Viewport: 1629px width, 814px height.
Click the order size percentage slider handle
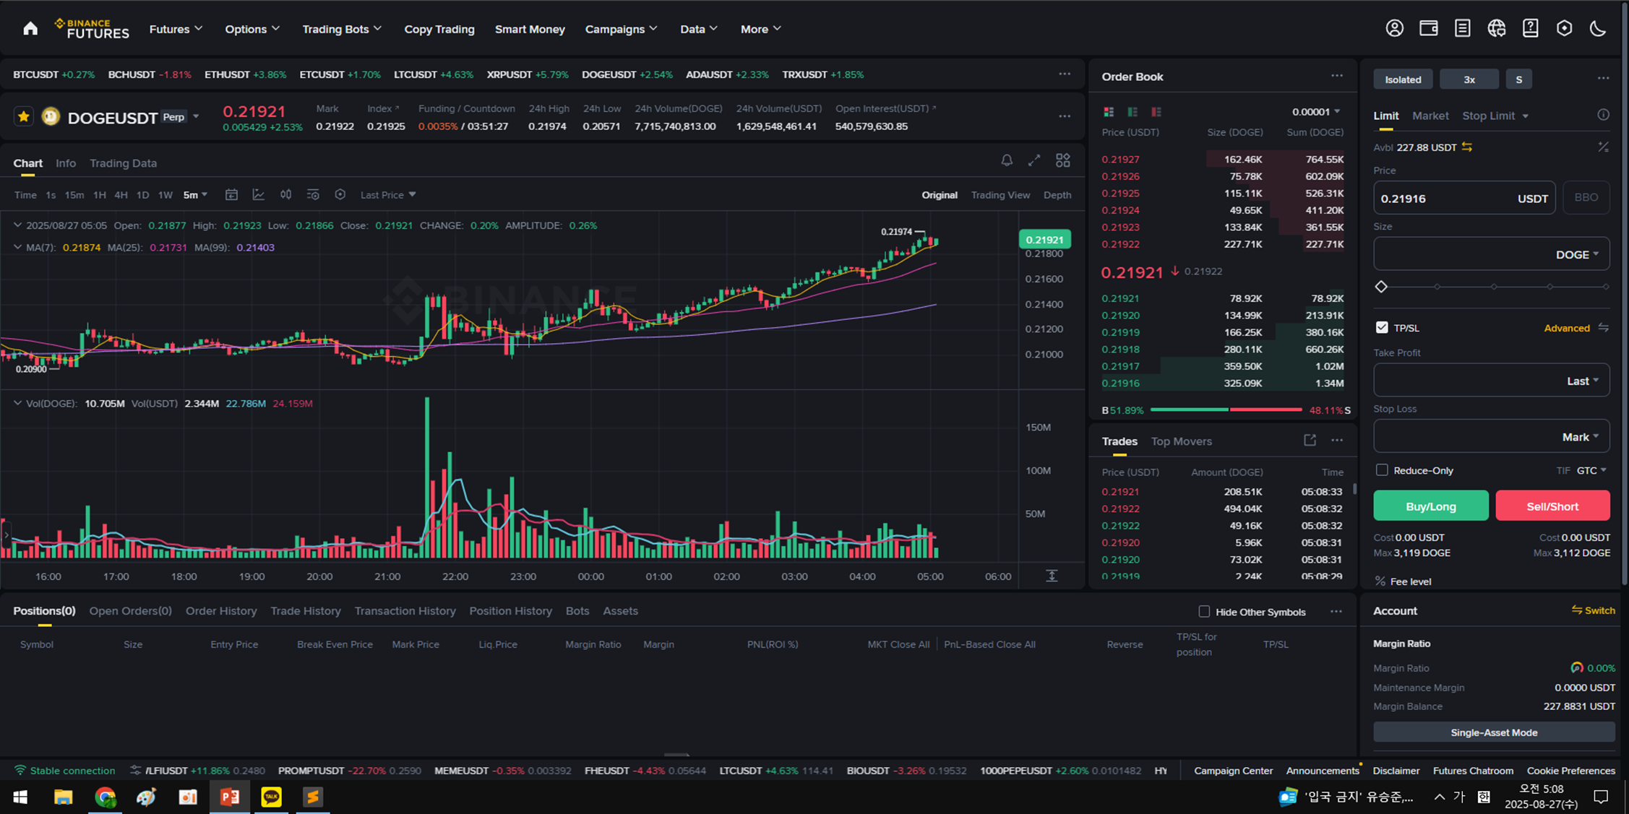(x=1381, y=287)
